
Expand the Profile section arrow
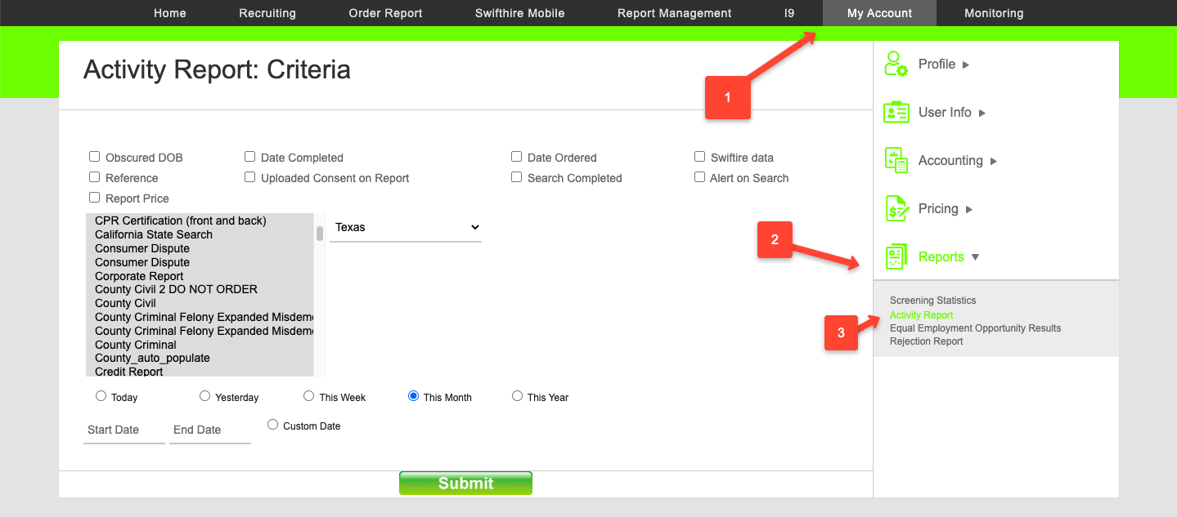(x=966, y=65)
